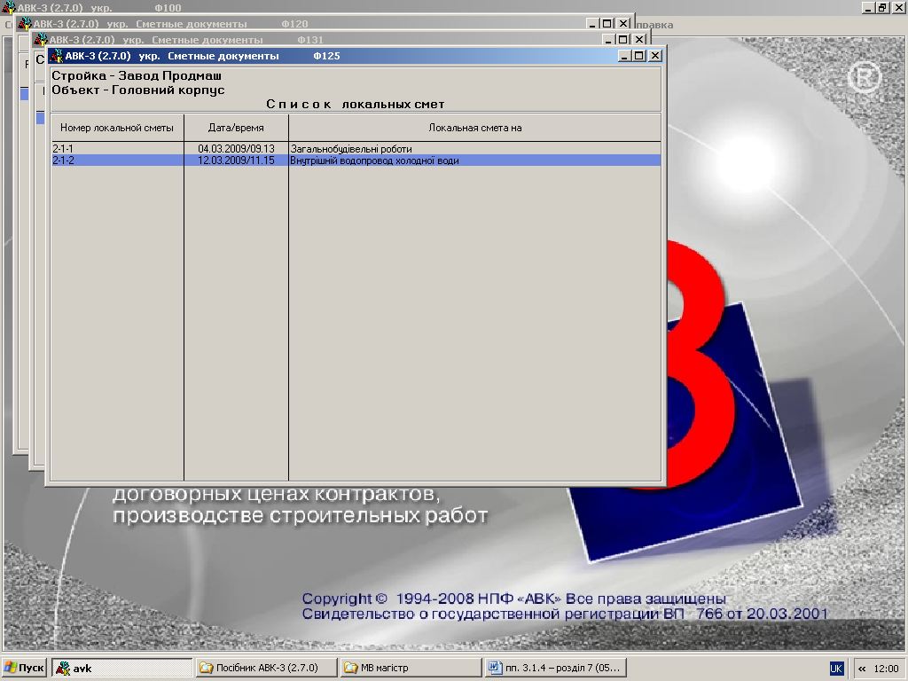Maximize the Ф125 window

[639, 56]
